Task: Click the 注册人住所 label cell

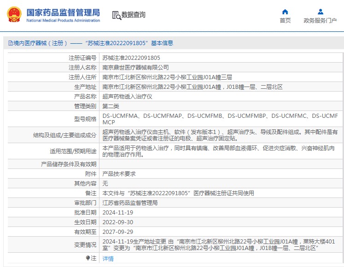Action: coord(53,77)
